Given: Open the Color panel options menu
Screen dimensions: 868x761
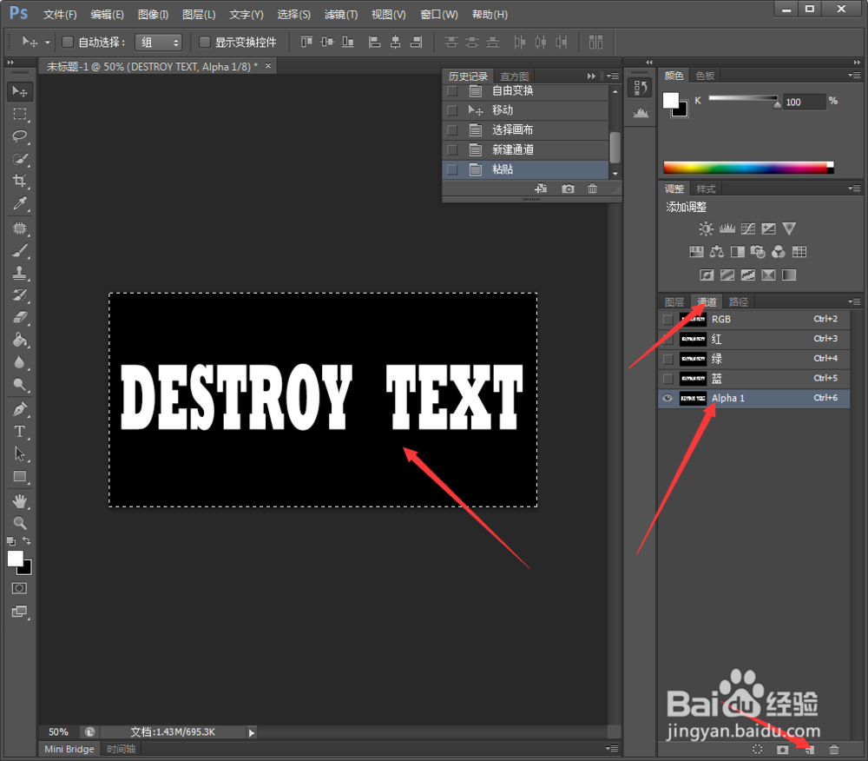Looking at the screenshot, I should [854, 76].
